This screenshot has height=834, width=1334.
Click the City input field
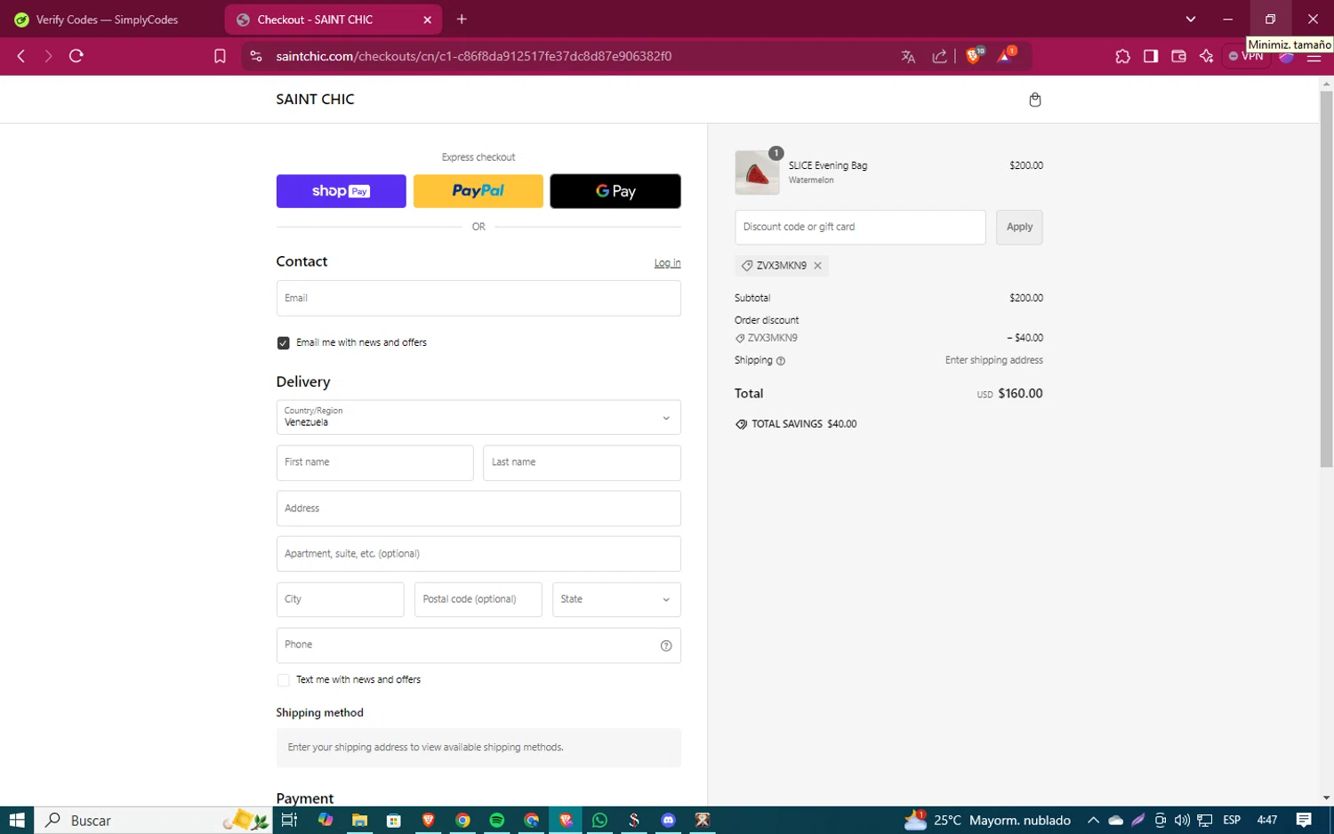[x=340, y=599]
